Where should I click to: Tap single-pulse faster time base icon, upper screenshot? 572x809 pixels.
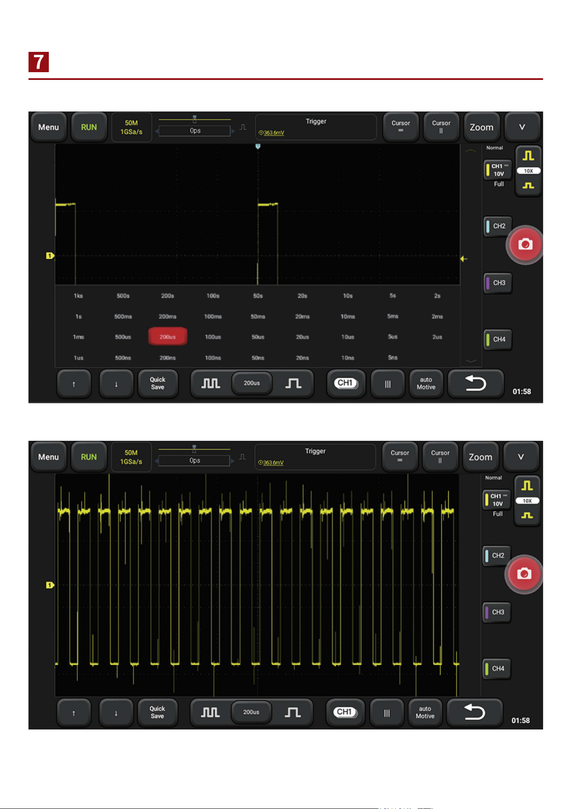[x=293, y=383]
